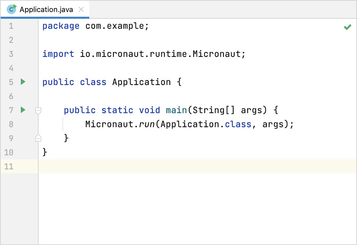The width and height of the screenshot is (357, 245).
Task: Click the main method name
Action: point(176,110)
